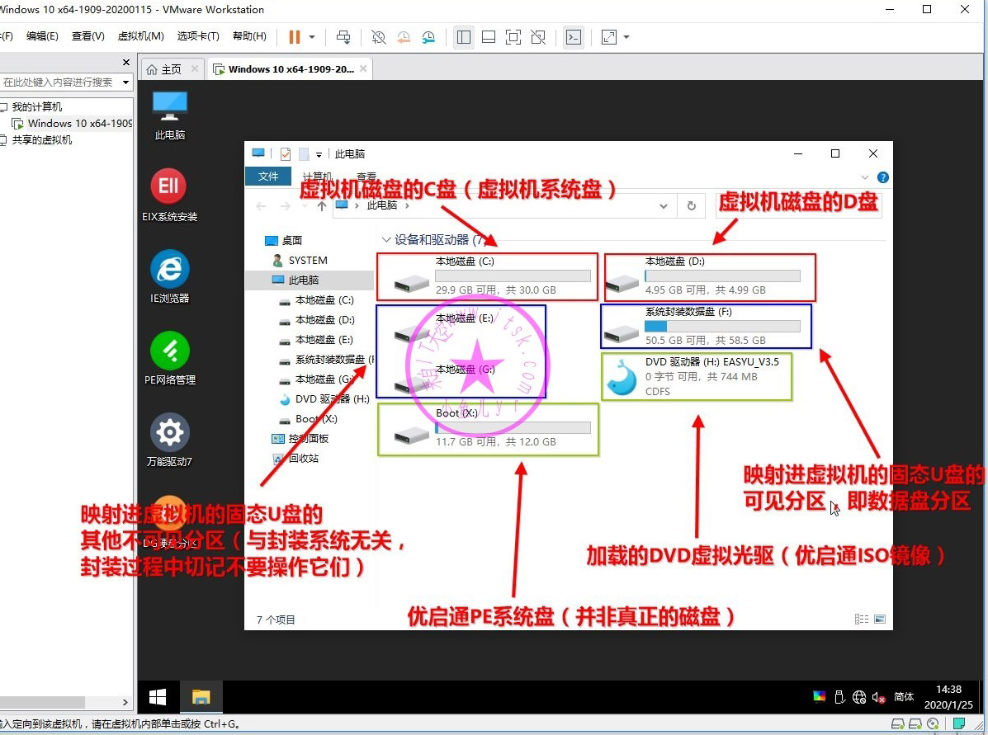Viewport: 988px width, 735px height.
Task: Open Explorer help with the blue question mark
Action: pyautogui.click(x=883, y=177)
